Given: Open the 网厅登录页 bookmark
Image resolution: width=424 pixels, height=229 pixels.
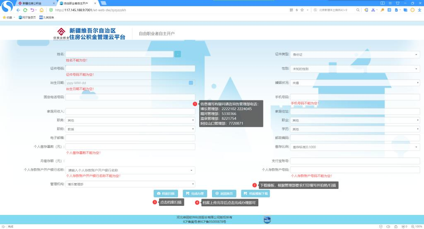Looking at the screenshot, I should 27,17.
